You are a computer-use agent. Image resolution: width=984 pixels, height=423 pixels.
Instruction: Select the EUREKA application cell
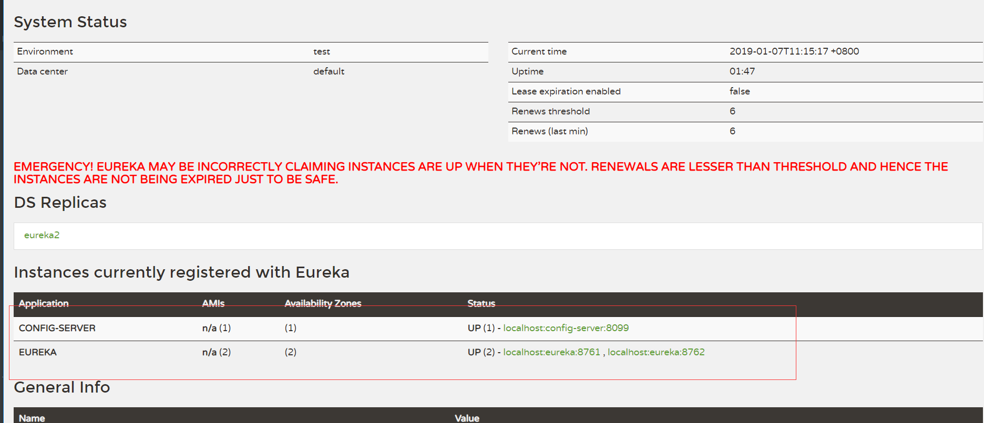(x=38, y=352)
